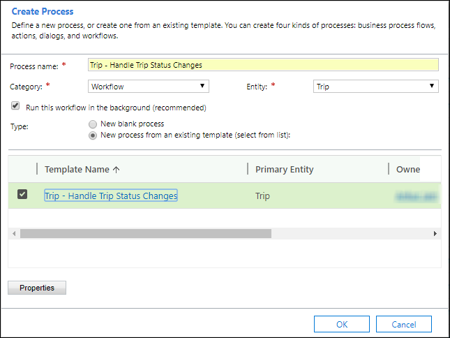
Task: Click the horizontal scrollbar thumb in the list
Action: coord(145,234)
